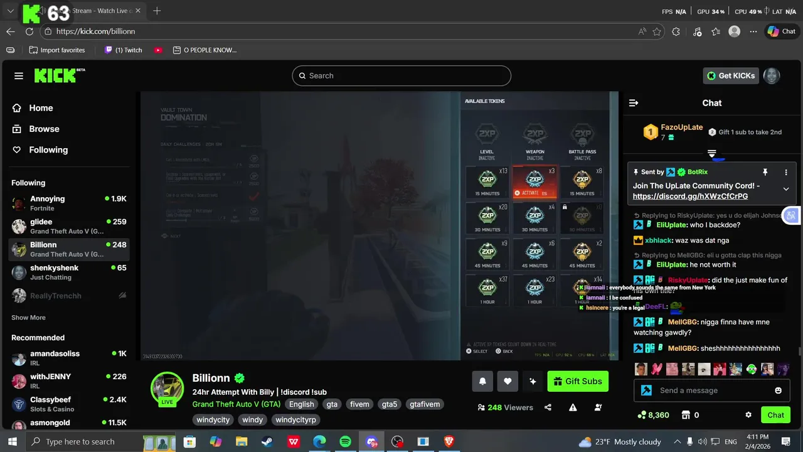Open Copilot Chat in browser
This screenshot has height=452, width=803.
[781, 31]
